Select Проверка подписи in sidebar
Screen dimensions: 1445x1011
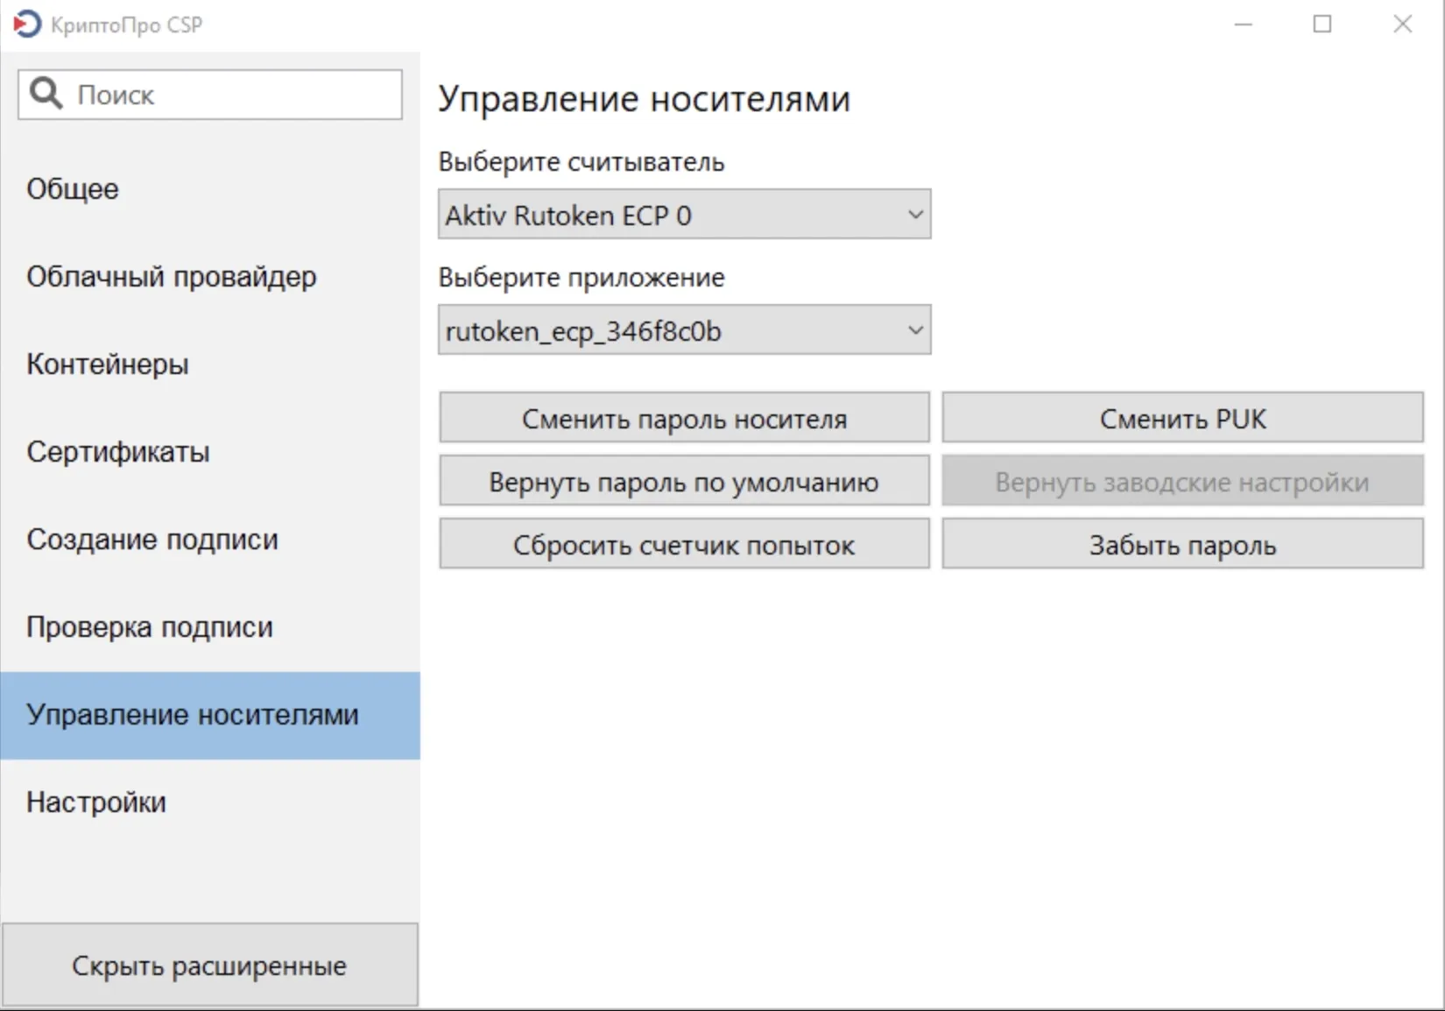click(x=150, y=627)
